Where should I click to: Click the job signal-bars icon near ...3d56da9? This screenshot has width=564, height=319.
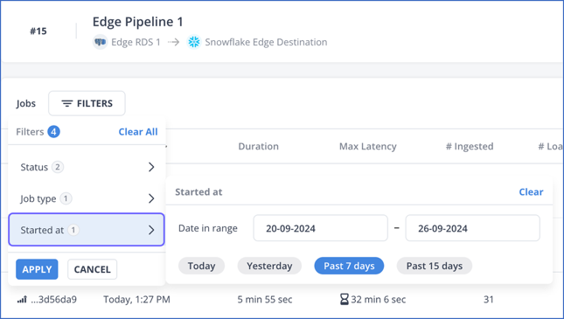click(x=22, y=299)
